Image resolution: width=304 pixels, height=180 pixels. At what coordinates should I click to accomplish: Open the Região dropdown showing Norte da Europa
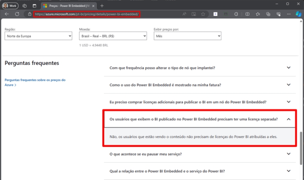pos(38,36)
